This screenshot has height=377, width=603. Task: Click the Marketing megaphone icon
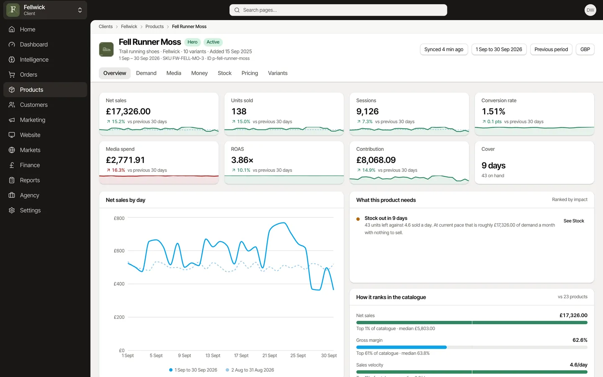12,120
